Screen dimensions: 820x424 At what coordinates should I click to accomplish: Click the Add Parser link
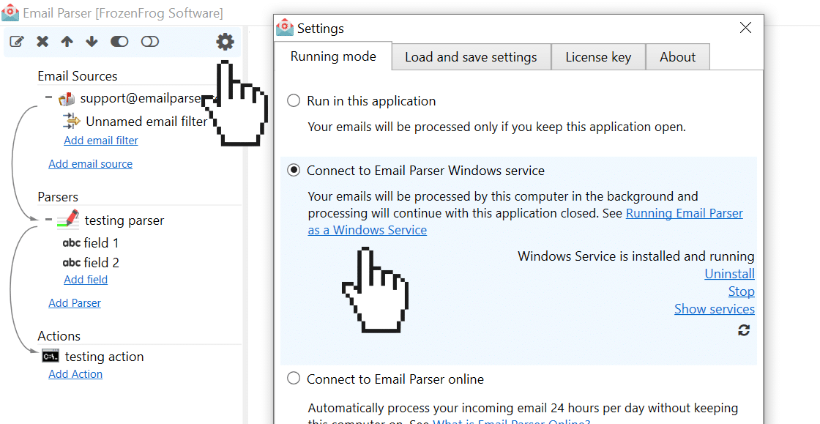coord(75,302)
